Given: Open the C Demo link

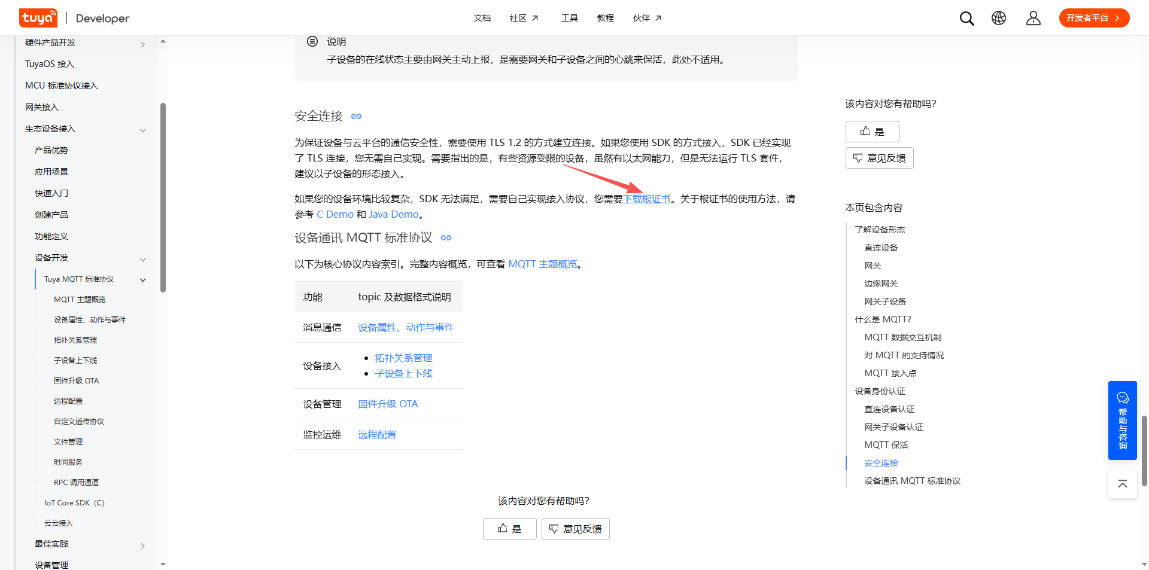Looking at the screenshot, I should 335,214.
